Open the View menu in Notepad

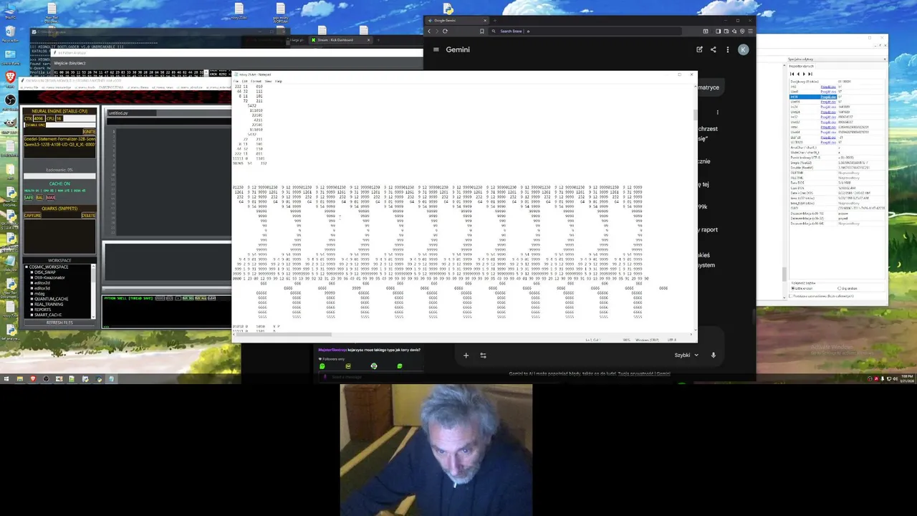pos(268,81)
